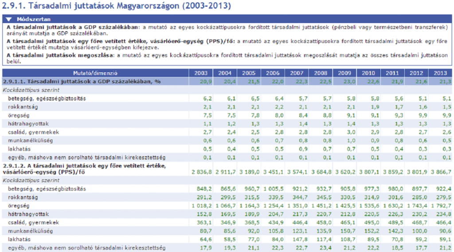Select the 2008 column header
Screen dimensions: 454x252
321,73
